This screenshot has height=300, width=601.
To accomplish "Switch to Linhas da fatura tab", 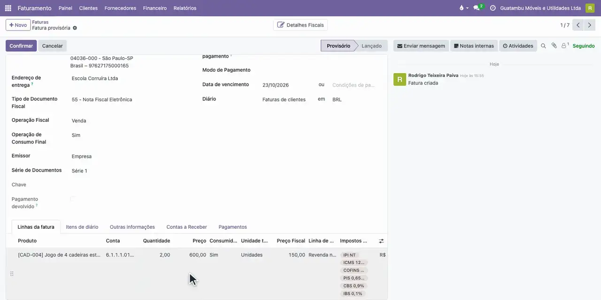I will pos(36,227).
